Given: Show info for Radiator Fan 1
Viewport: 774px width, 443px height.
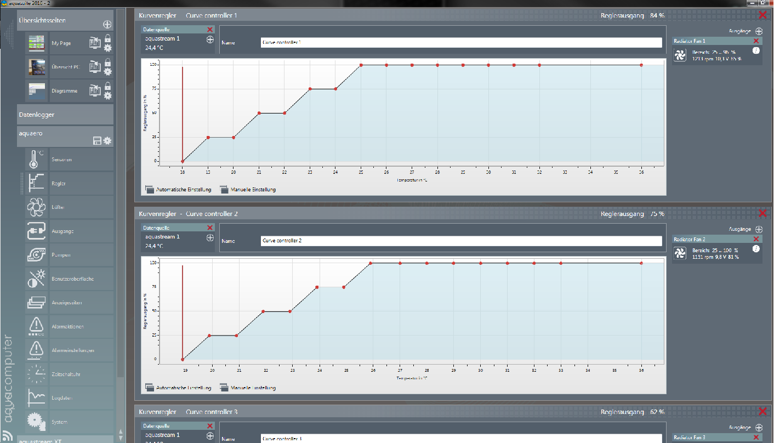Looking at the screenshot, I should tap(756, 50).
